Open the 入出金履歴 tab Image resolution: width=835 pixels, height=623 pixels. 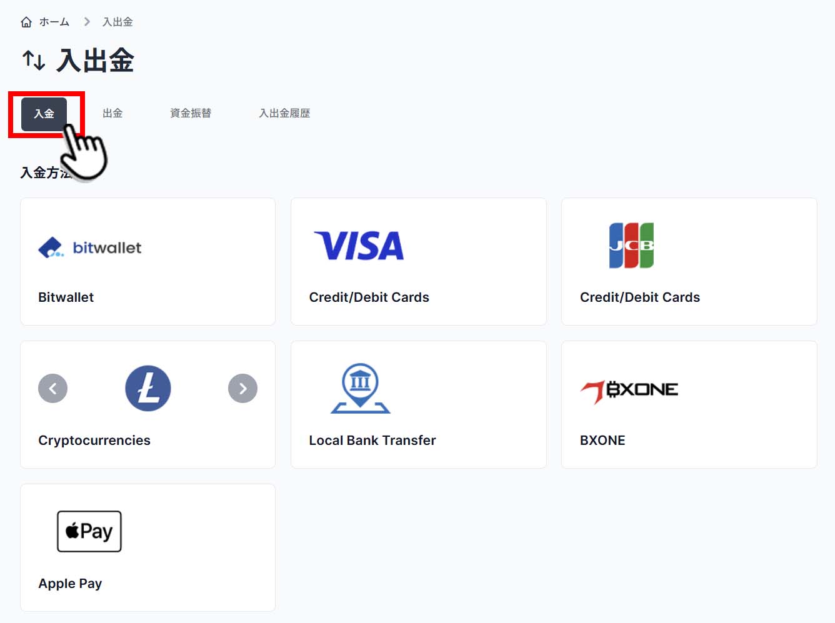tap(284, 113)
